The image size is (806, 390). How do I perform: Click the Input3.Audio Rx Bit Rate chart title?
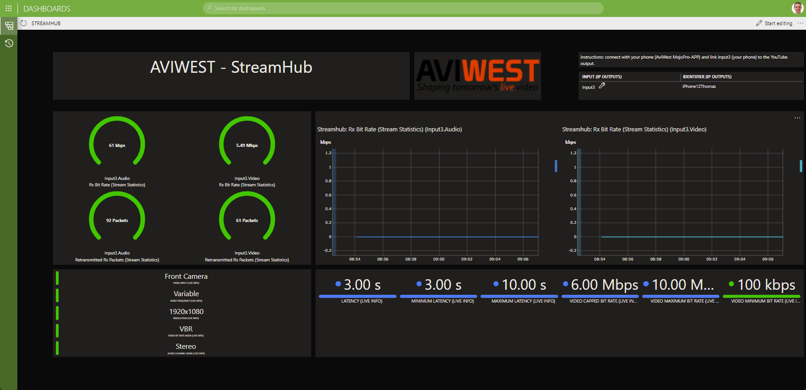[x=389, y=130]
